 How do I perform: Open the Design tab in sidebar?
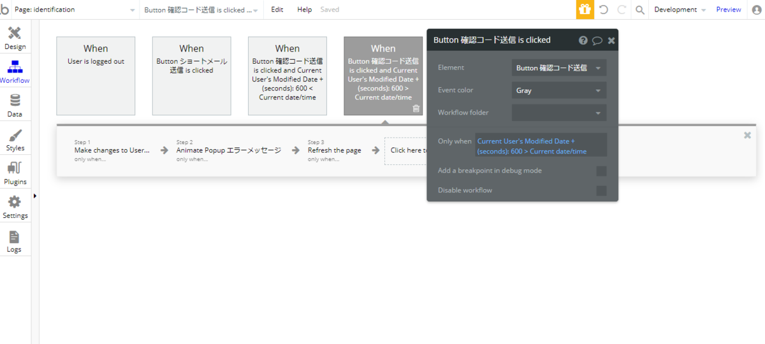point(15,38)
